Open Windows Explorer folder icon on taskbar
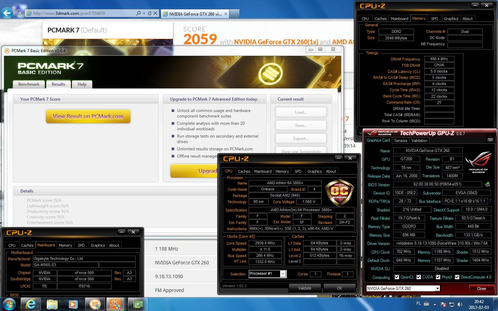This screenshot has height=311, width=498. [52, 304]
